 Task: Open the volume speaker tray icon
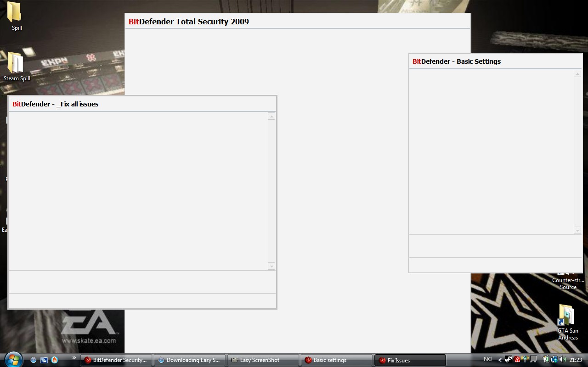coord(563,359)
